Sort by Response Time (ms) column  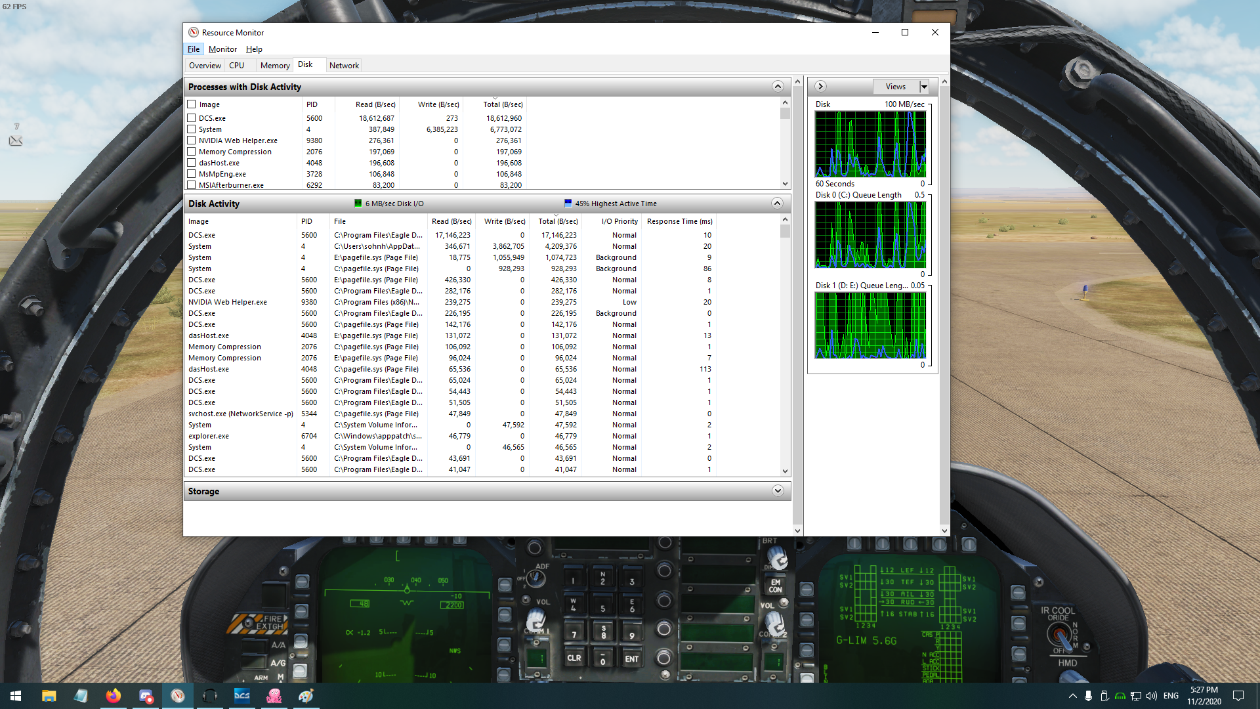679,221
